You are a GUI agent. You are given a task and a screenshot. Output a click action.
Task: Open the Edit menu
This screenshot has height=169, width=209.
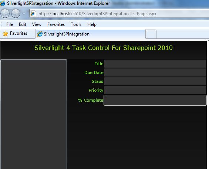pos(23,24)
